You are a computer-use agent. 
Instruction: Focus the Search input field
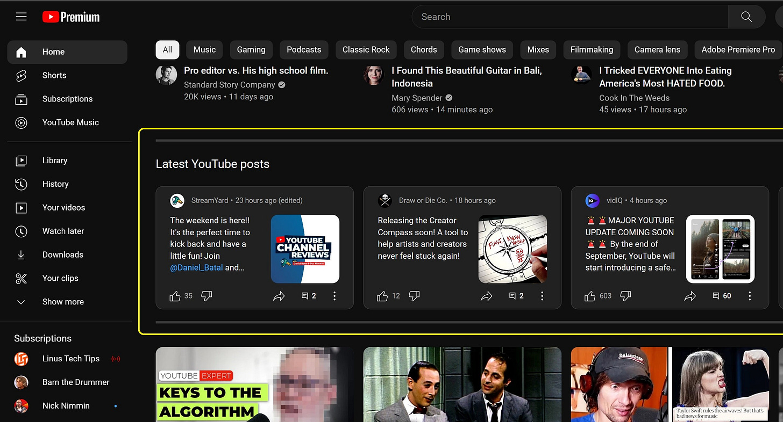[570, 17]
